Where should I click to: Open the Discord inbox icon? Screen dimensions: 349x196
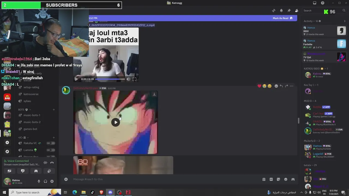315,3
